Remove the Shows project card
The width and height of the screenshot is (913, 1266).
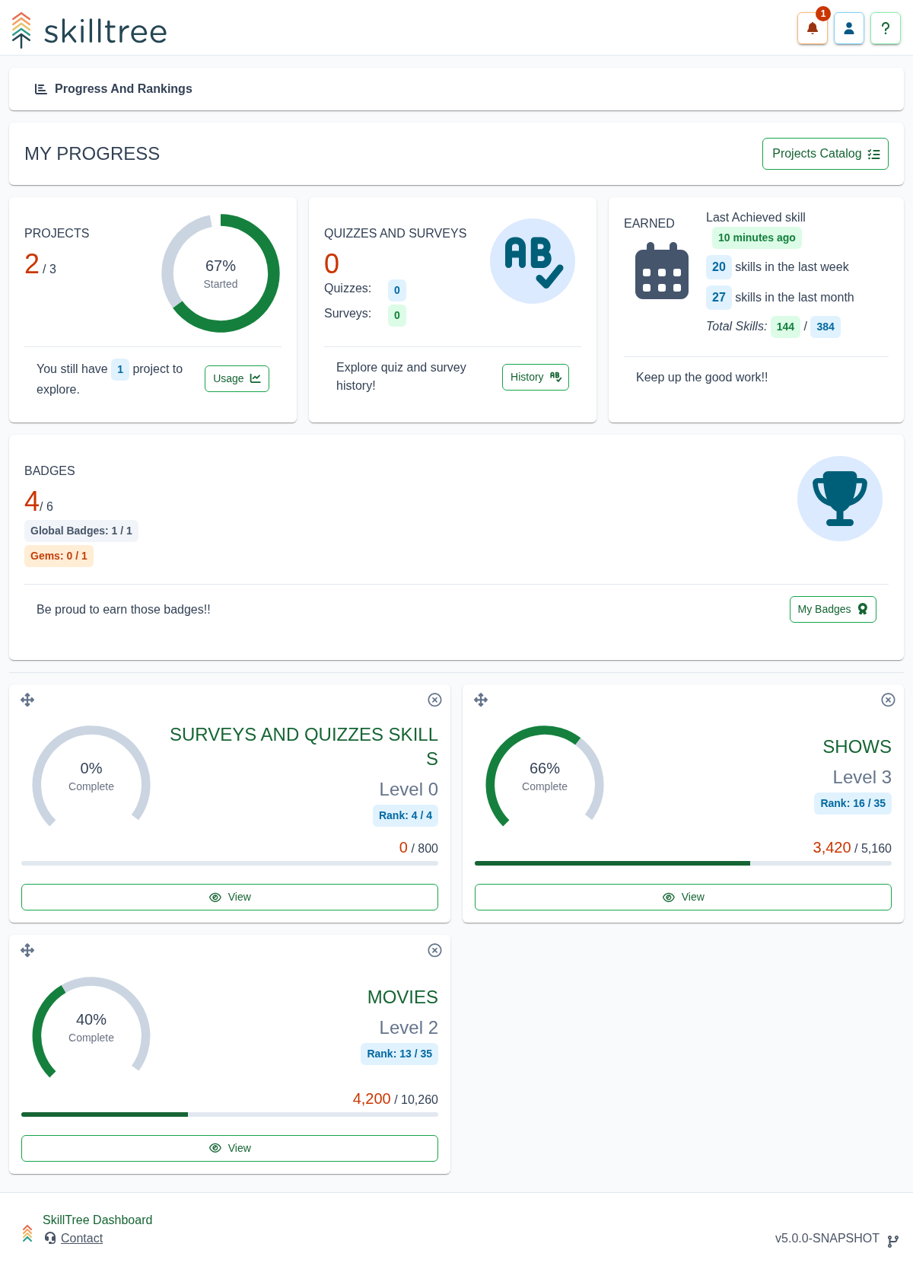[x=888, y=700]
